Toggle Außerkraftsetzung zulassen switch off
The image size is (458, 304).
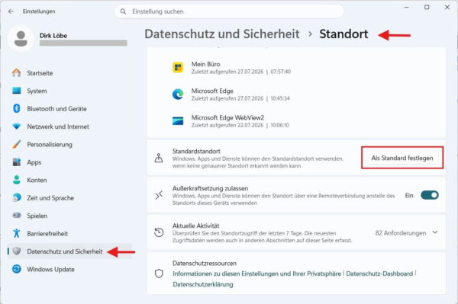429,195
